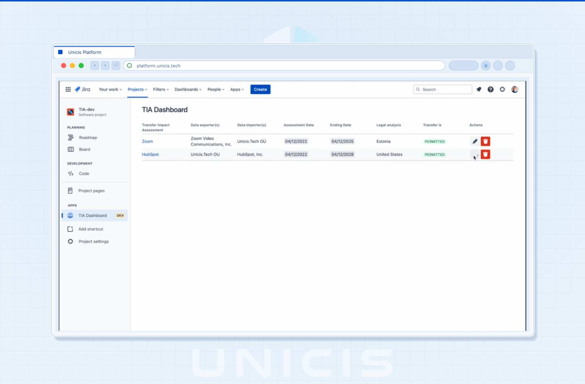Click Zoom Video Communications, Inc. cell
This screenshot has height=384, width=585.
(x=211, y=141)
